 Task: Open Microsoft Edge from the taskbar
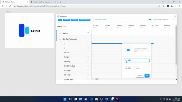pos(107,99)
